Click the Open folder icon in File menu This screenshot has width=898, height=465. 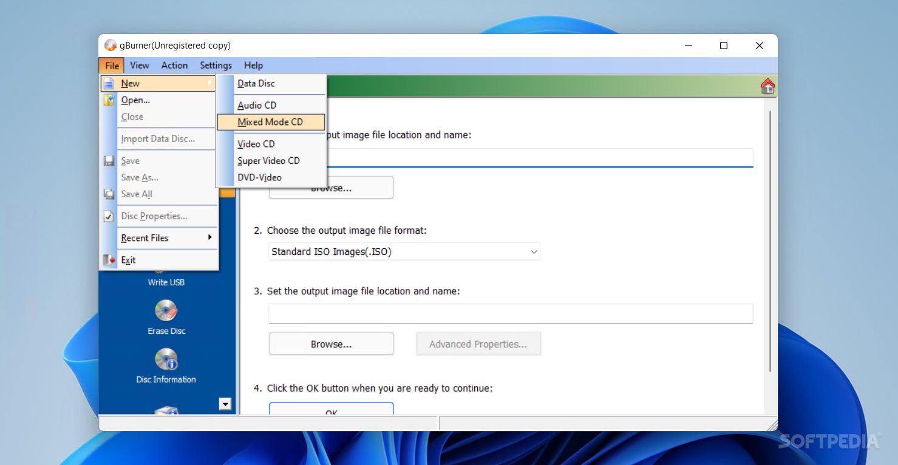click(109, 100)
